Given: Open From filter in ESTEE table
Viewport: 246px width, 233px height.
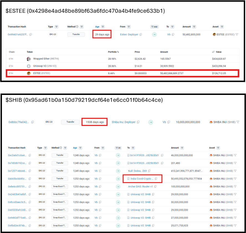Looking at the screenshot, I should [x=129, y=27].
